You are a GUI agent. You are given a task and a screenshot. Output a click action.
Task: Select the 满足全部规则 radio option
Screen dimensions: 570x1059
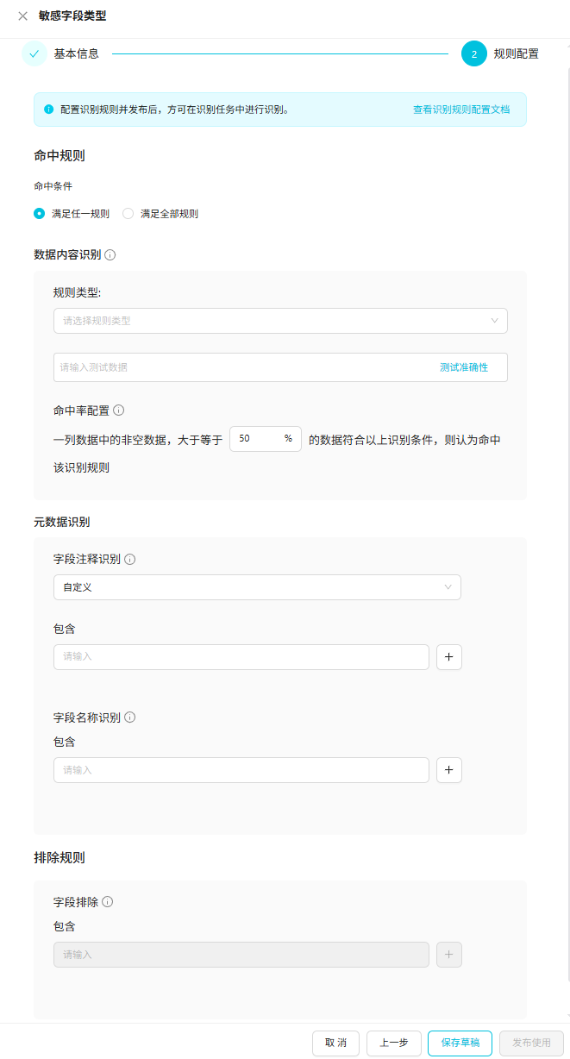coord(128,214)
